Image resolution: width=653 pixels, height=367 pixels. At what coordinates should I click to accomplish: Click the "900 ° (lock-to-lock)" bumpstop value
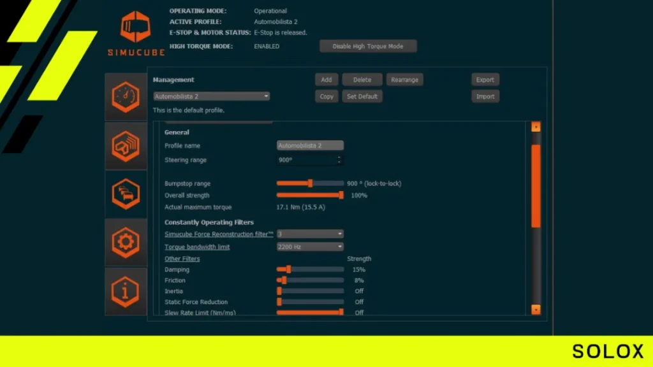click(x=374, y=183)
